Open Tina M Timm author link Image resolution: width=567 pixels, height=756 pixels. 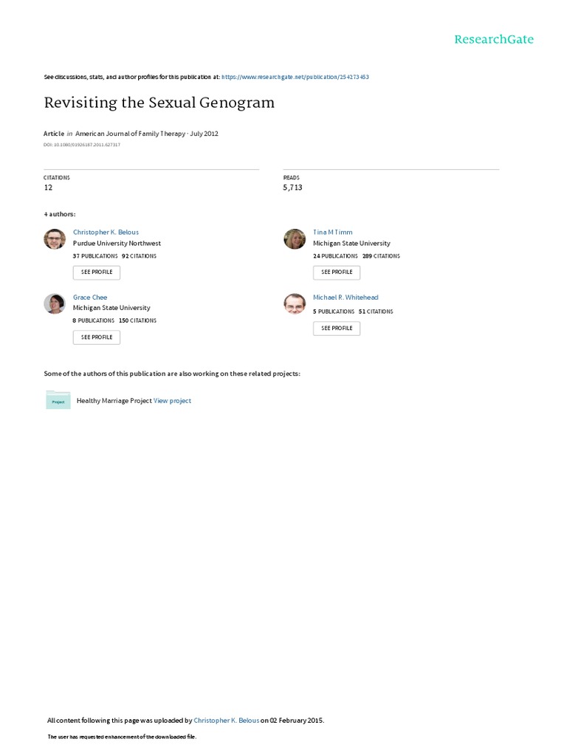pyautogui.click(x=332, y=232)
